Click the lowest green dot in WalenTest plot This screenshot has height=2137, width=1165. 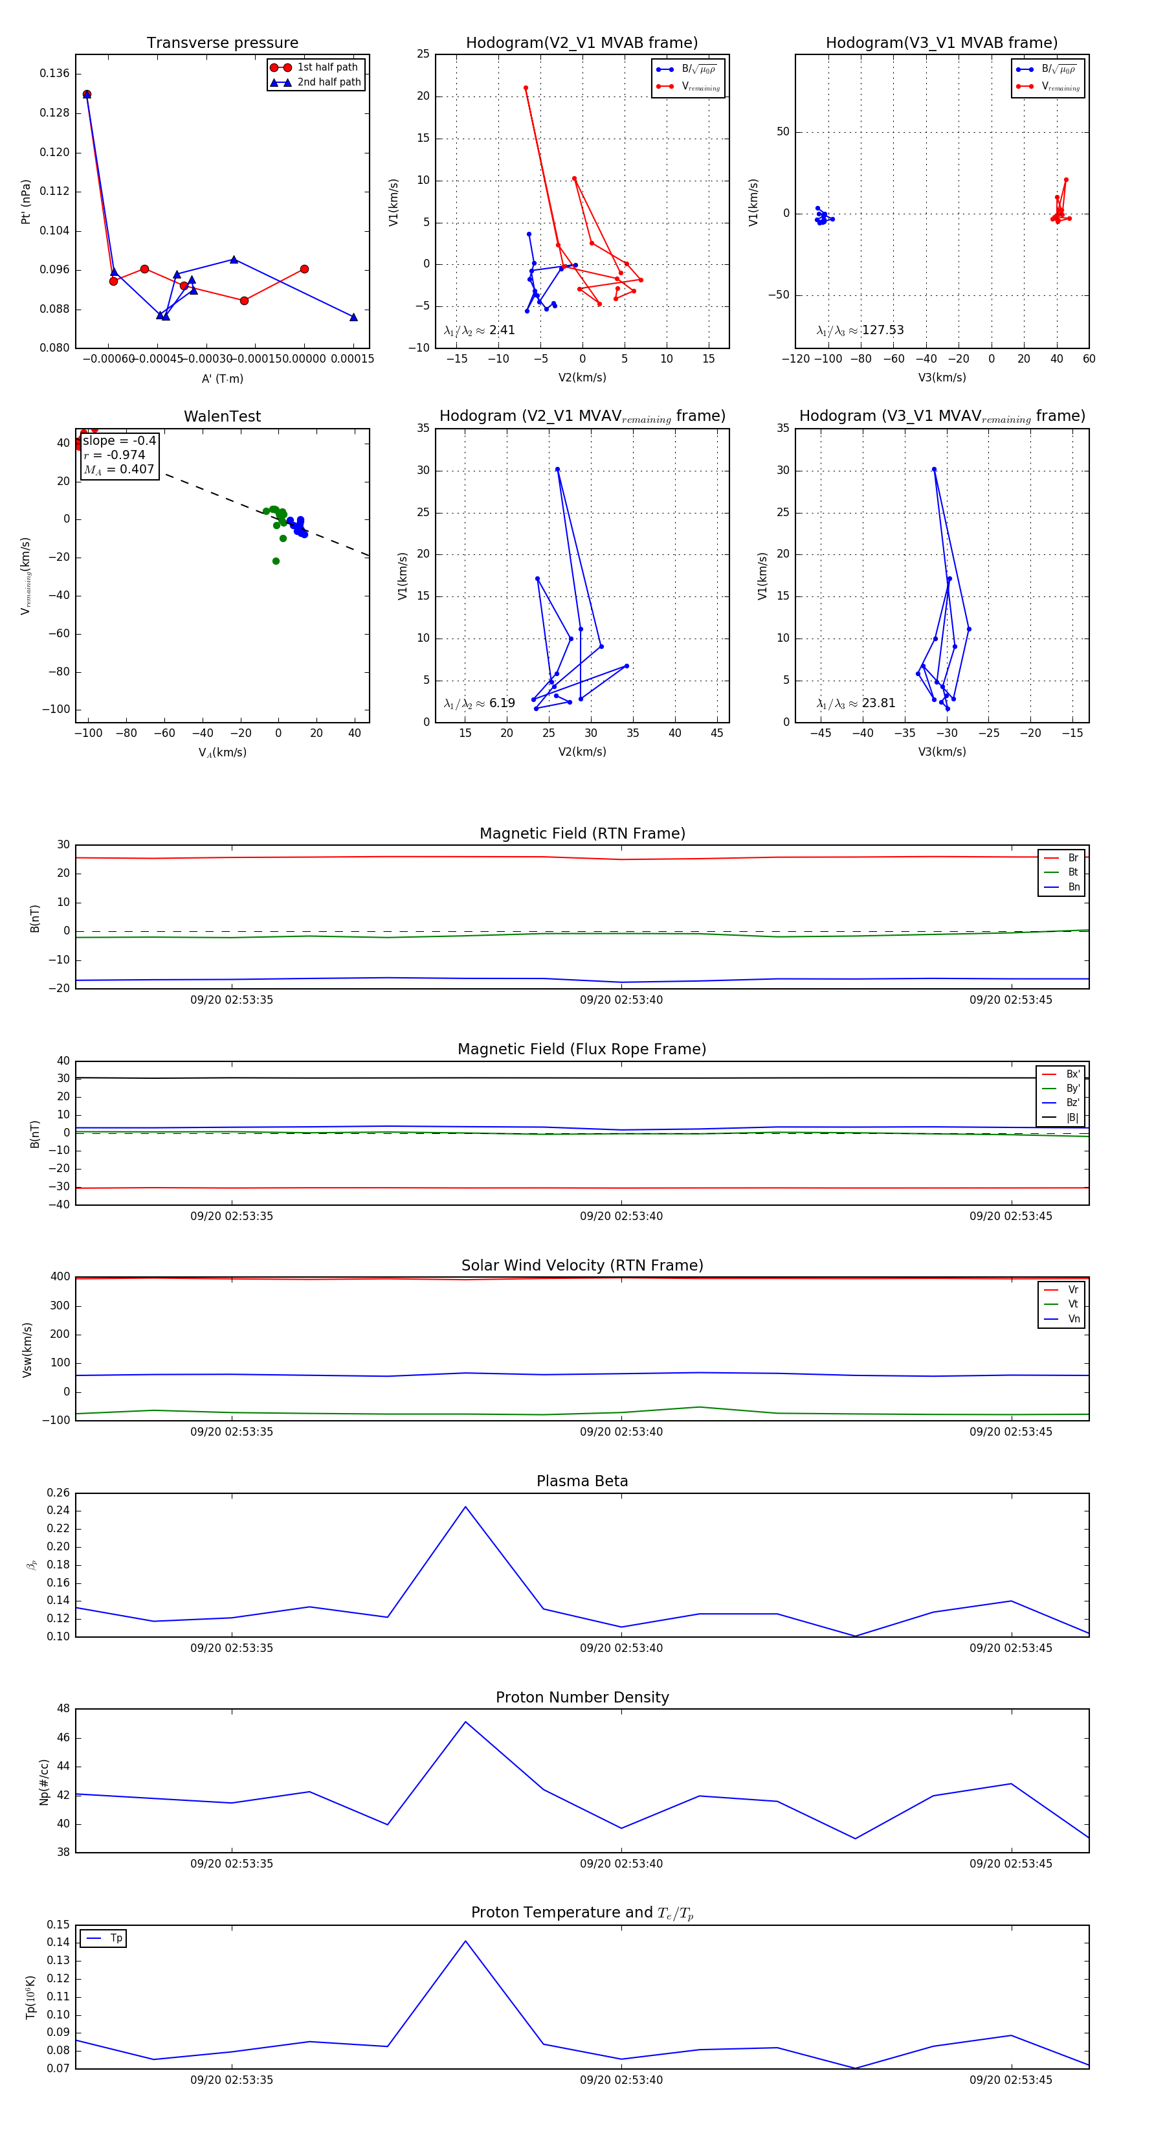pos(276,561)
